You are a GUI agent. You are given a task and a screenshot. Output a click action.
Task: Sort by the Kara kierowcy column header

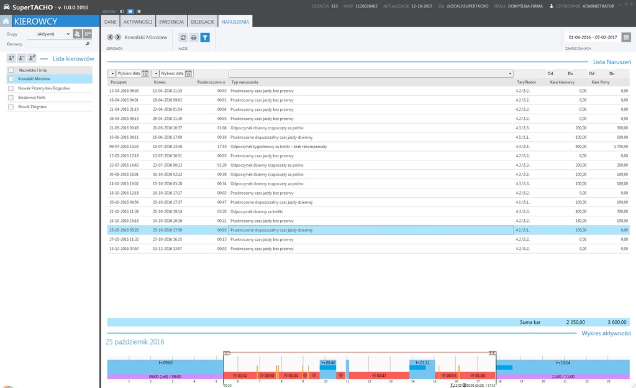click(562, 83)
